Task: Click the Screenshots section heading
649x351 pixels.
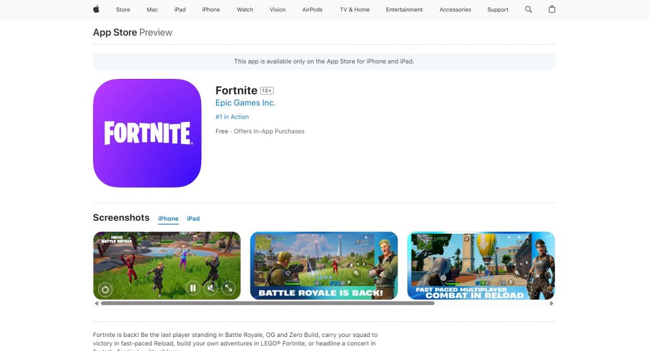Action: (x=121, y=218)
